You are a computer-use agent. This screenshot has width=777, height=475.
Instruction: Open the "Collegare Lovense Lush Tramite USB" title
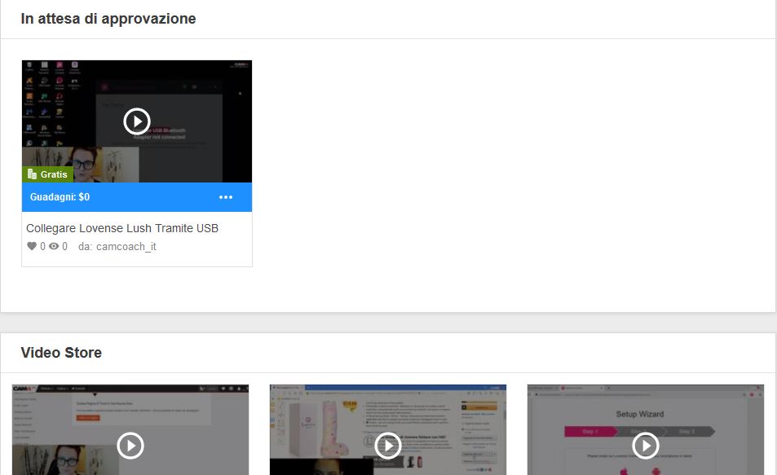[x=121, y=228]
